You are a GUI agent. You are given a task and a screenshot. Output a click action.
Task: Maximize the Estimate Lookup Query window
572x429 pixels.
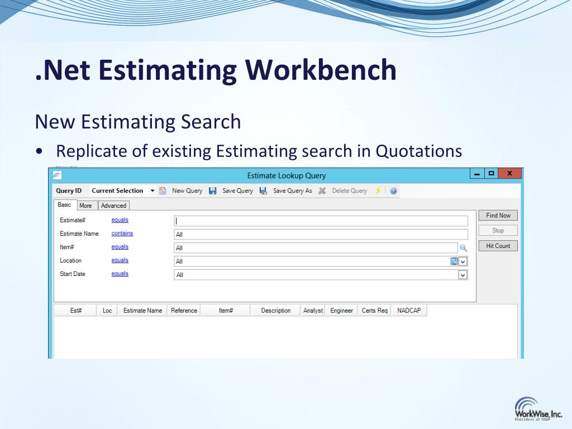pos(492,174)
